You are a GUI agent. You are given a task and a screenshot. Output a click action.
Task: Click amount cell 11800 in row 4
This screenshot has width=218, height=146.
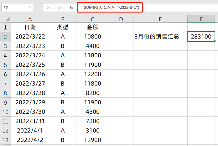click(x=93, y=55)
